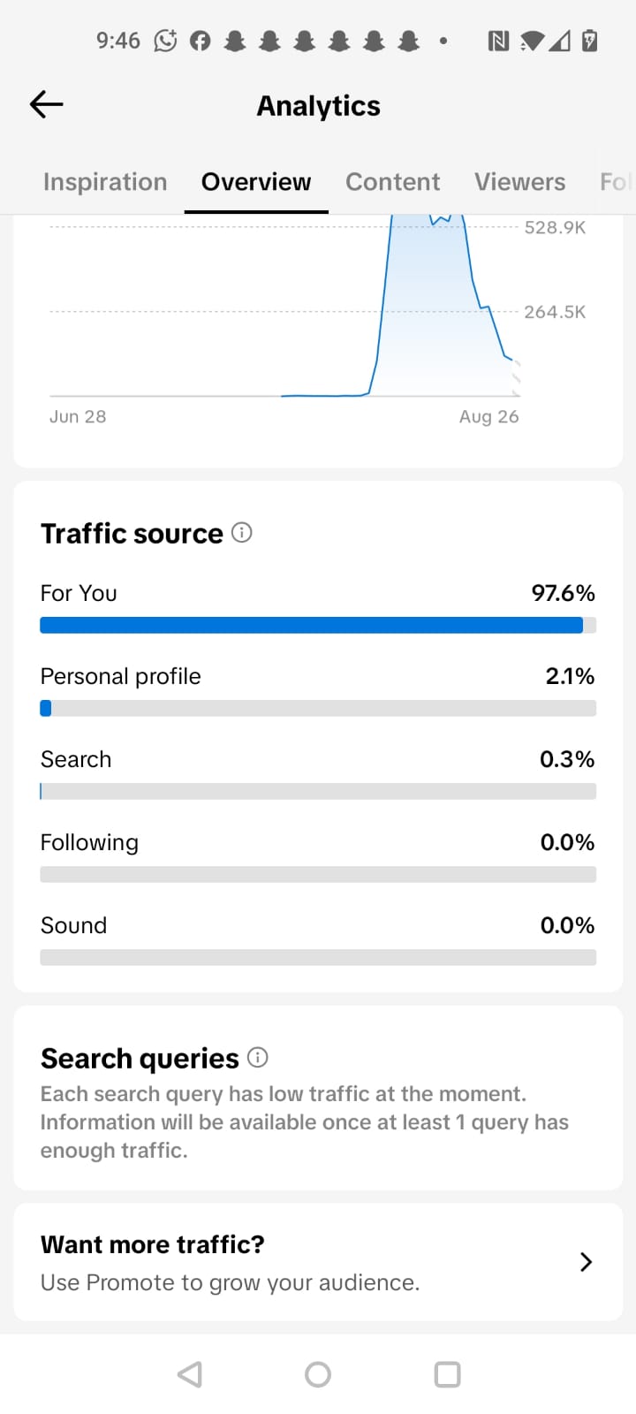This screenshot has width=636, height=1414.
Task: Open the Viewers tab
Action: 519,182
